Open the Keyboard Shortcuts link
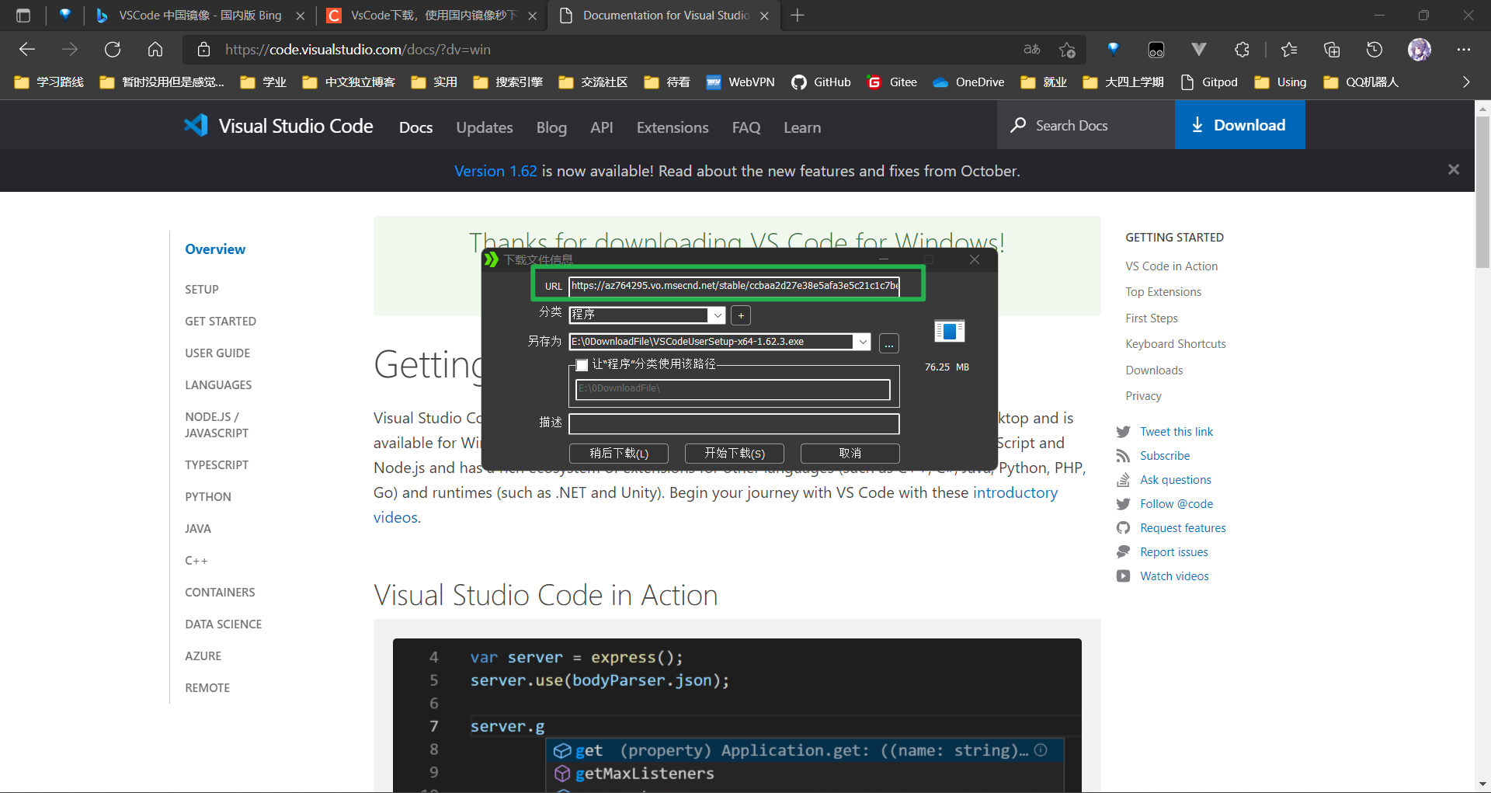This screenshot has width=1491, height=793. (1176, 344)
